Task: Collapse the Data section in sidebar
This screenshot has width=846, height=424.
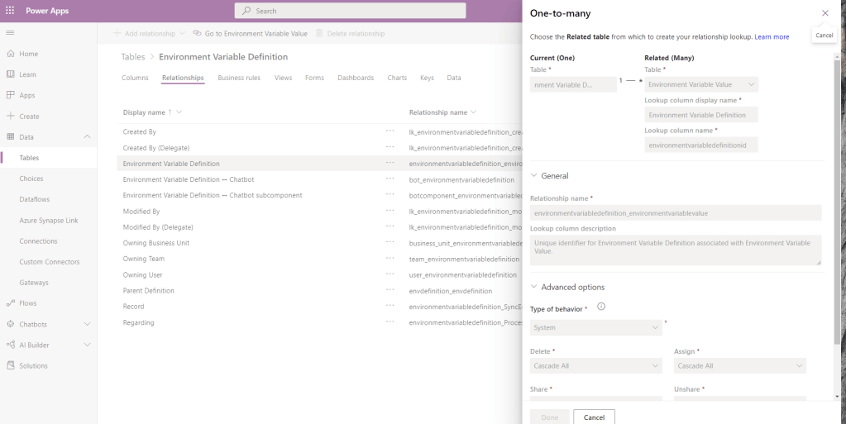Action: [x=87, y=137]
